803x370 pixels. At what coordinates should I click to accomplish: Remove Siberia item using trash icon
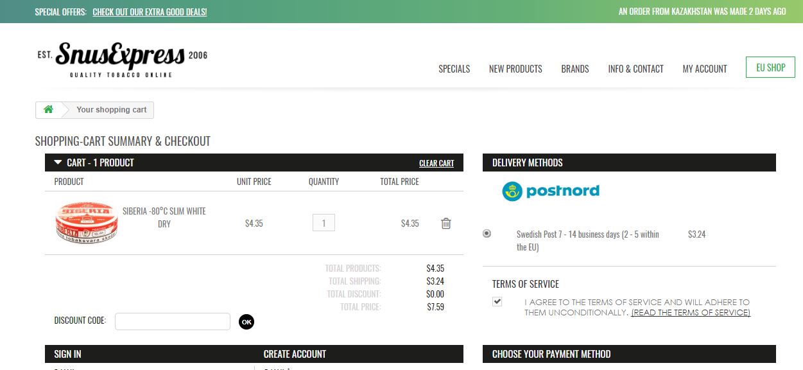[446, 224]
